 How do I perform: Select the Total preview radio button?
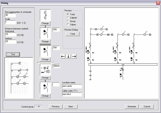click(x=68, y=14)
